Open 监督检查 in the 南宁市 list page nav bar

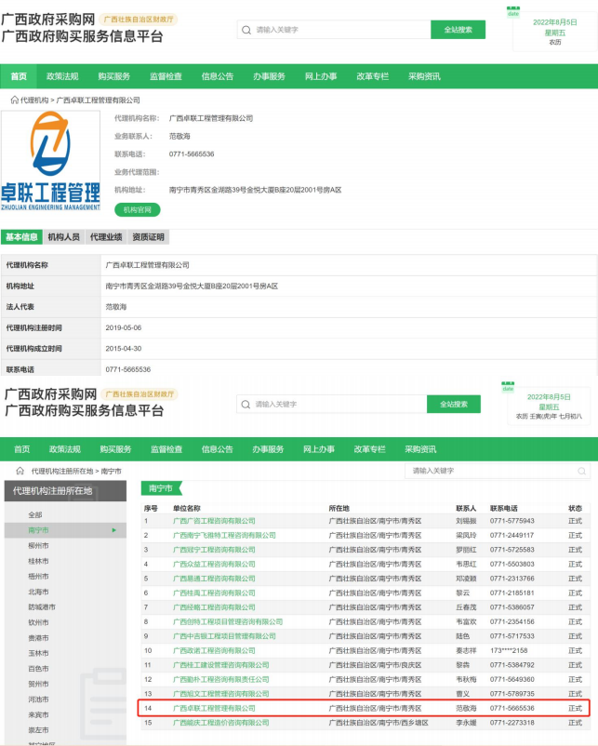pyautogui.click(x=166, y=449)
